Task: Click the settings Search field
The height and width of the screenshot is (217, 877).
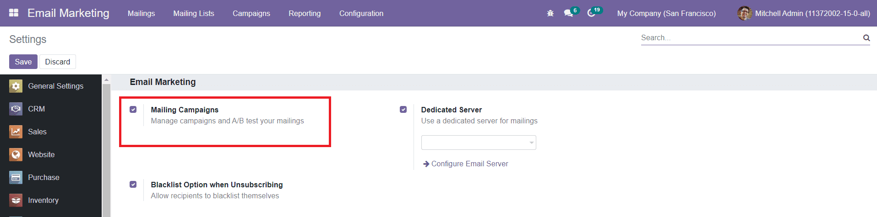Action: [x=751, y=38]
